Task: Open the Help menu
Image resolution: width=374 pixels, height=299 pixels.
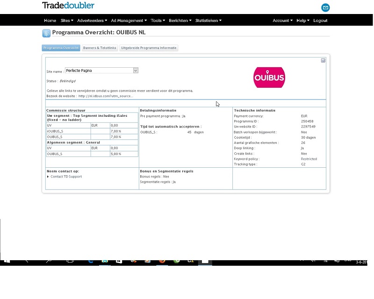Action: pyautogui.click(x=302, y=21)
